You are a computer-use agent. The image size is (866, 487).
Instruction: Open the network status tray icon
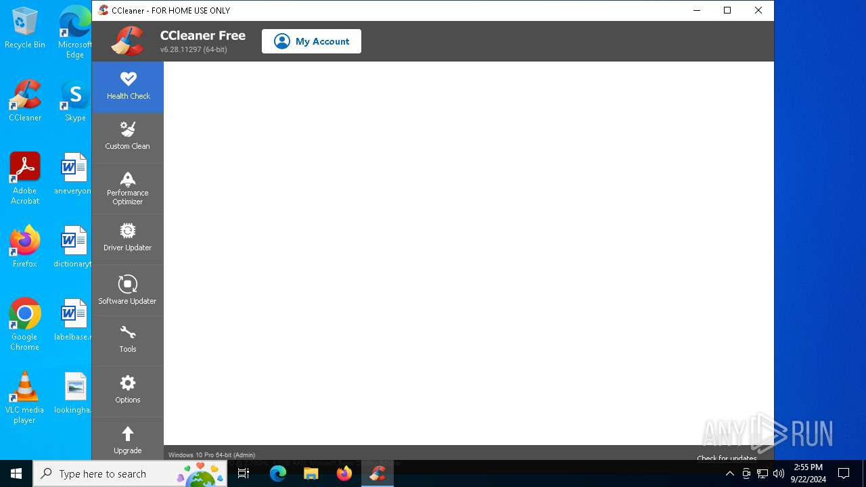762,473
